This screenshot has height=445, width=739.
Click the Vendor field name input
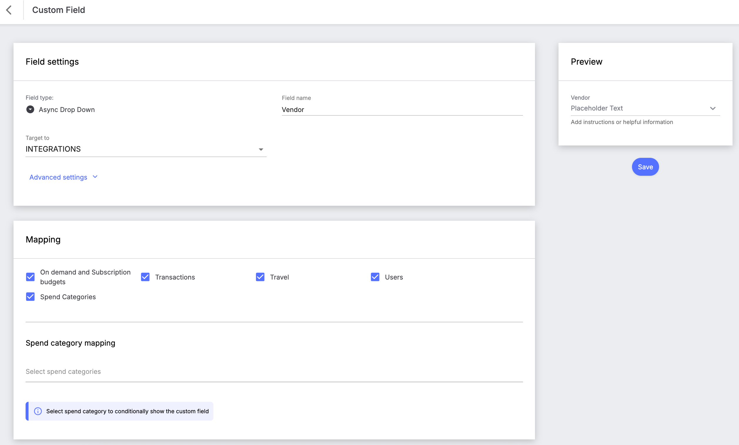click(x=402, y=110)
